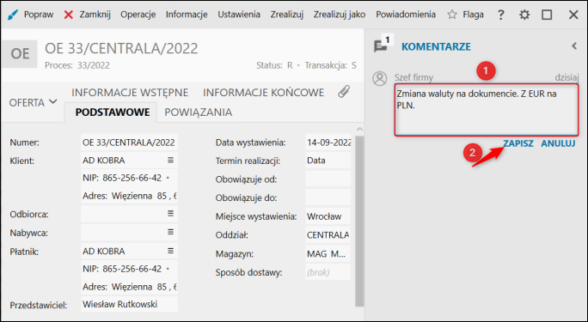Switch to INFORMACJE WSTĘPNE tab
The width and height of the screenshot is (588, 322).
coord(130,93)
